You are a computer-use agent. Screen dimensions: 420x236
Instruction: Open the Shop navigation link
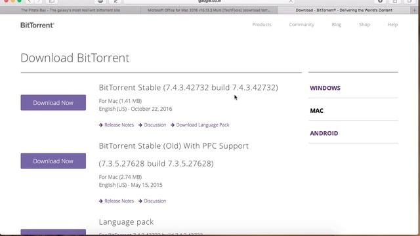coord(364,25)
